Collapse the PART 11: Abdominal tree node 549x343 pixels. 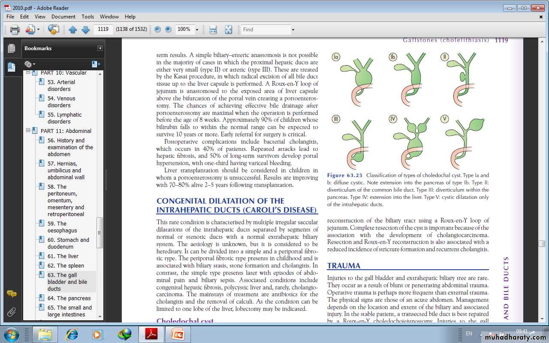point(28,131)
